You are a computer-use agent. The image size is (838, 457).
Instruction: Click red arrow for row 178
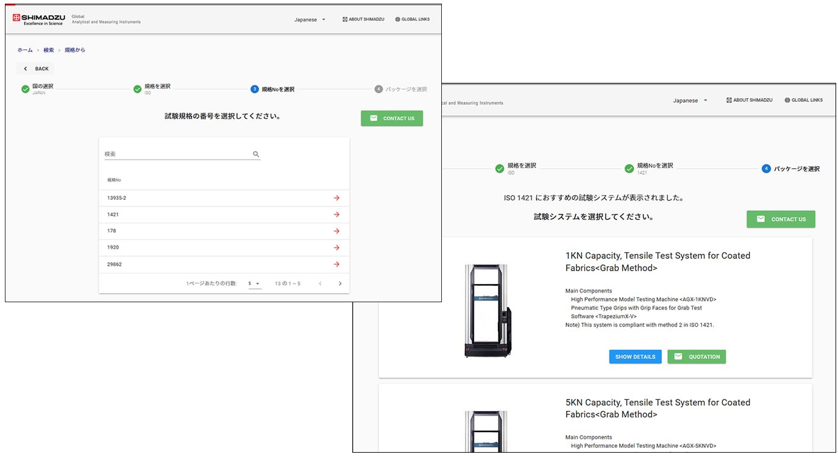coord(336,231)
